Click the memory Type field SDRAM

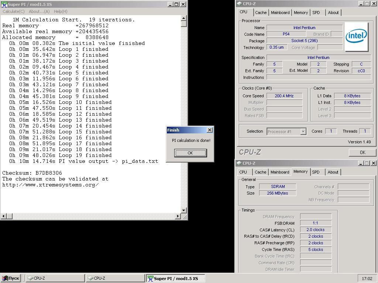pyautogui.click(x=278, y=186)
